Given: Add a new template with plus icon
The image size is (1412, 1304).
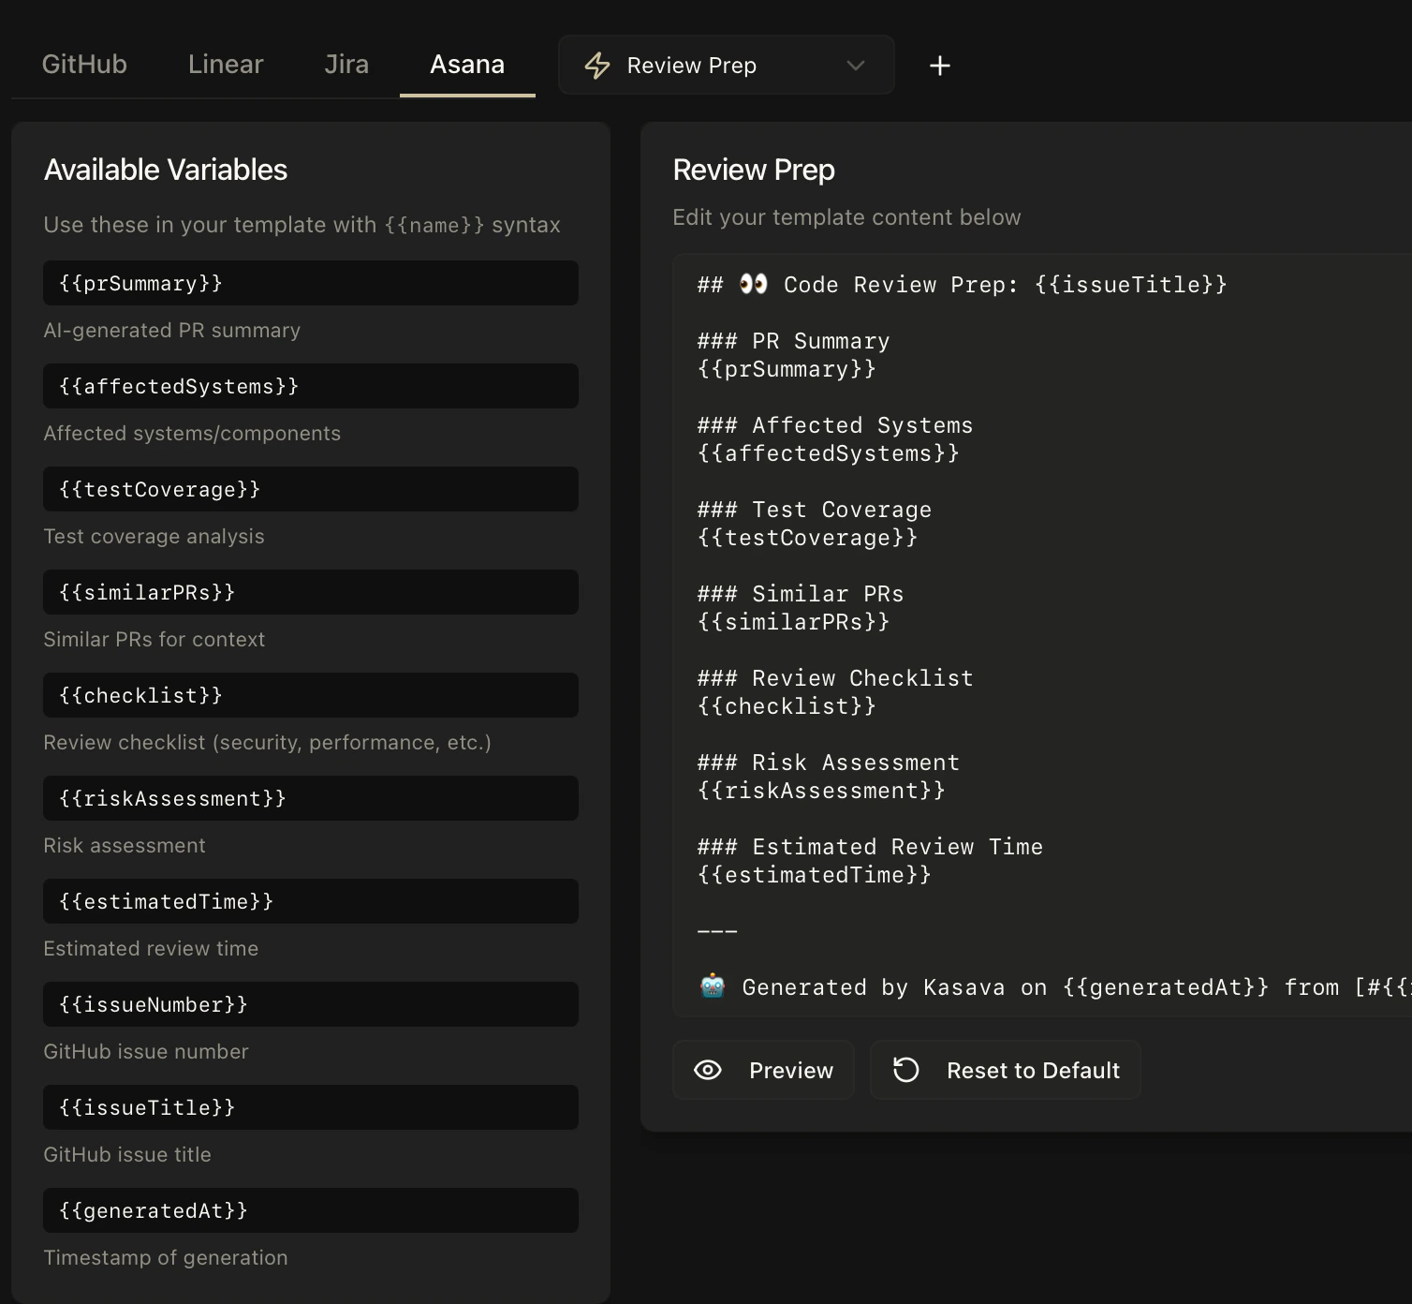Looking at the screenshot, I should [940, 66].
